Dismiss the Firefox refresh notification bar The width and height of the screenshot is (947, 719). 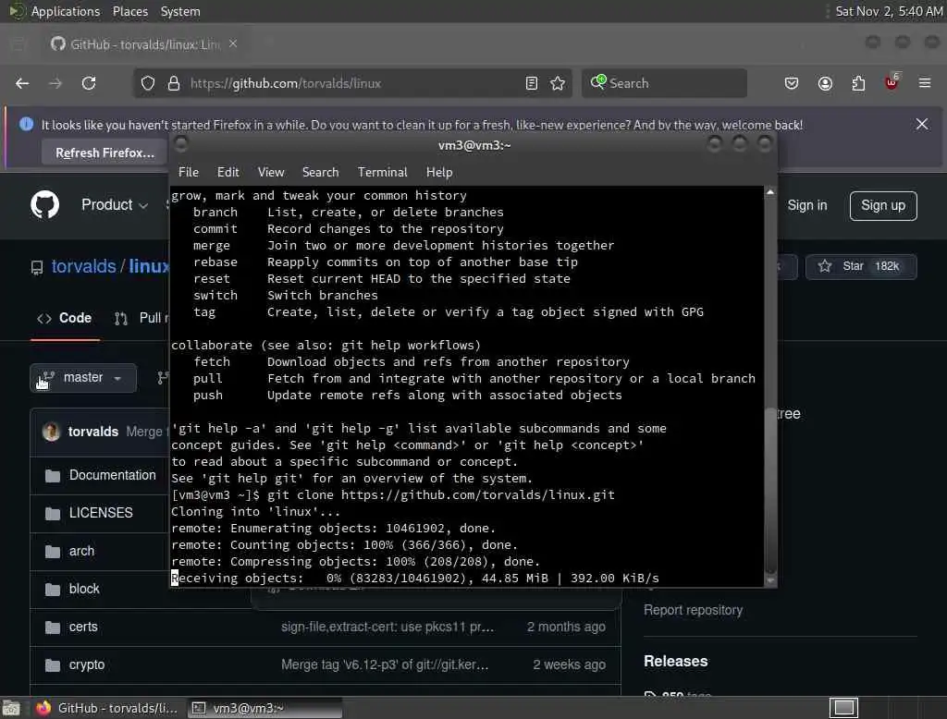click(922, 124)
